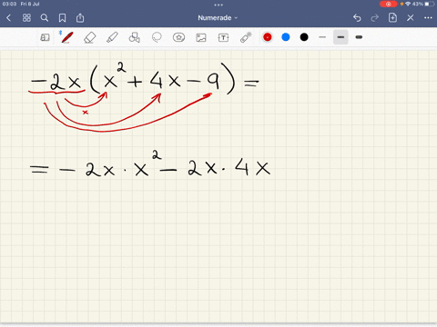The width and height of the screenshot is (437, 327).
Task: Go back with the left chevron
Action: (x=9, y=18)
